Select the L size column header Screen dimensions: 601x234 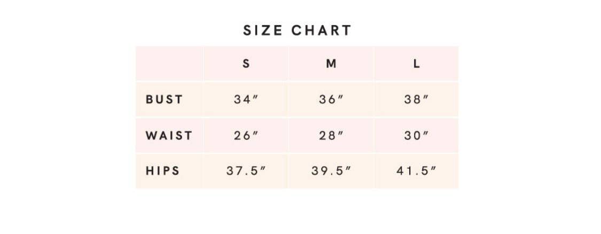416,64
